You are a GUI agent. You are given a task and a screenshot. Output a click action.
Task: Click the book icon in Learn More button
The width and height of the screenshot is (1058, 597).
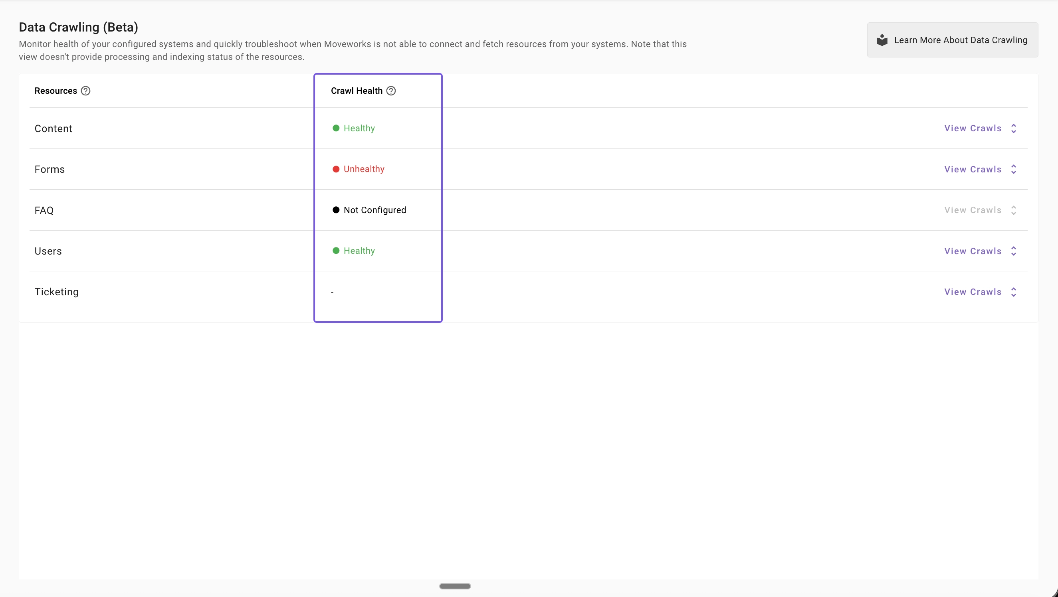(882, 40)
